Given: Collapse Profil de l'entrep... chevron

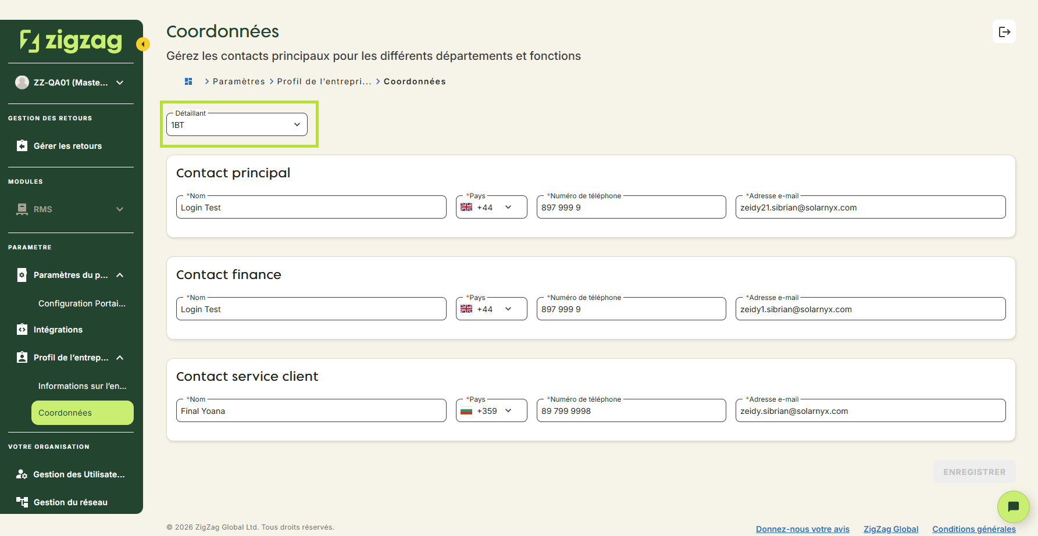Looking at the screenshot, I should [120, 358].
